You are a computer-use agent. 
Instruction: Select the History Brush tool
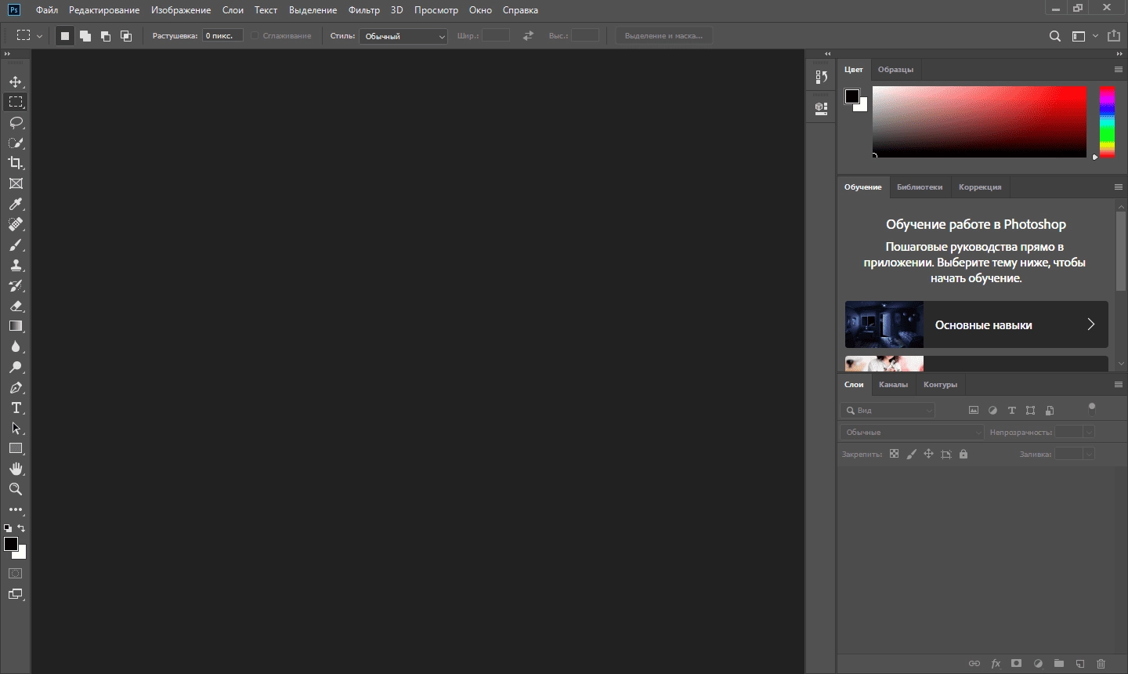(x=16, y=286)
